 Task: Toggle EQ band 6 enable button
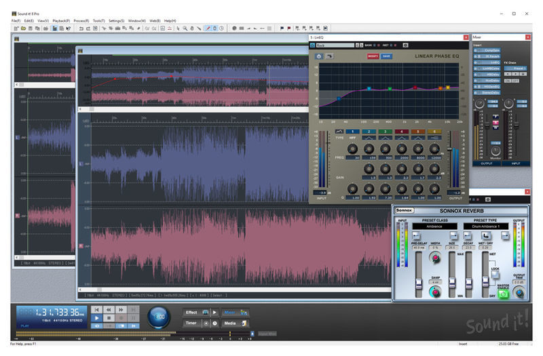click(x=434, y=132)
